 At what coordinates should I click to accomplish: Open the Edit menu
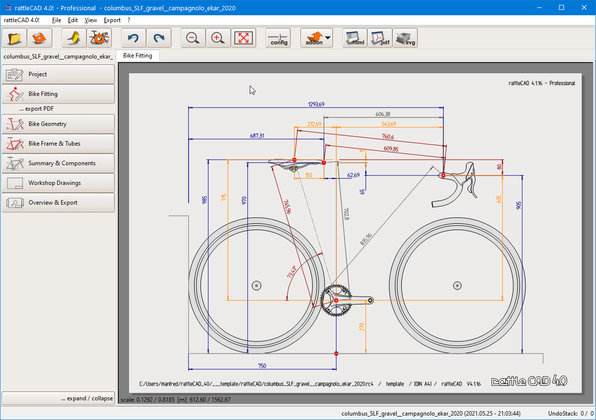click(x=73, y=20)
